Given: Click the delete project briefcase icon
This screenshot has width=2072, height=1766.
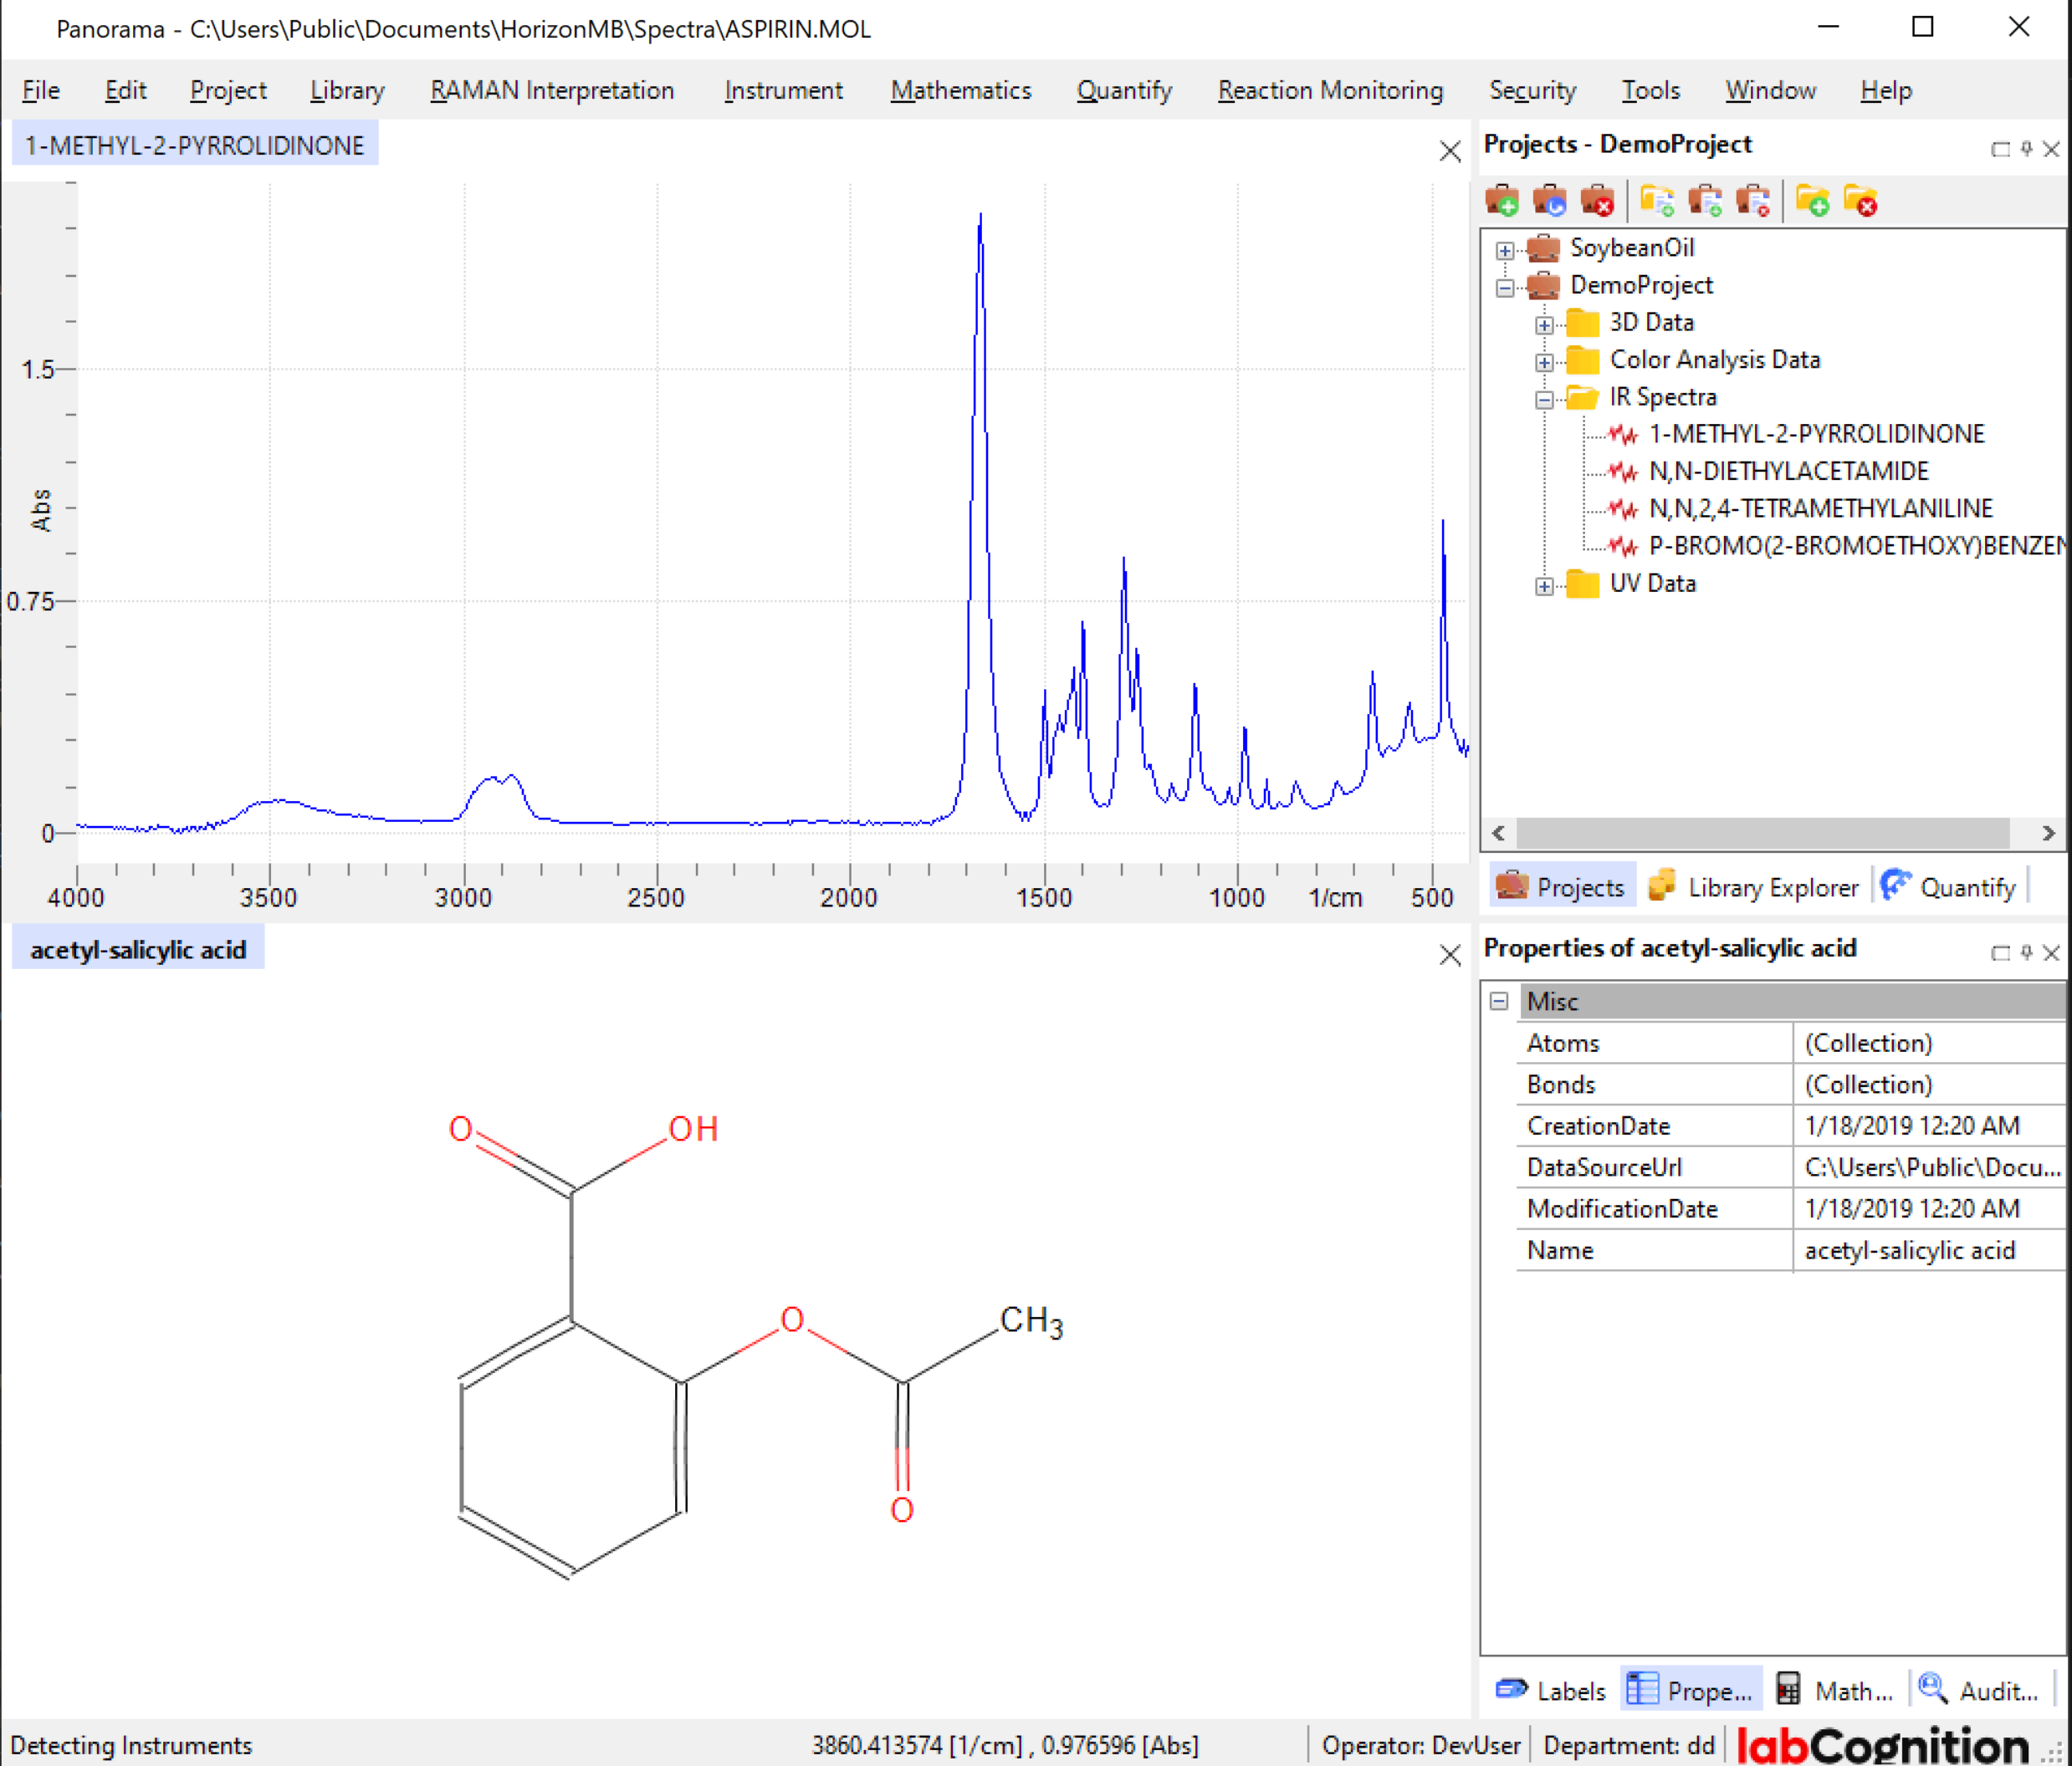Looking at the screenshot, I should (x=1597, y=201).
